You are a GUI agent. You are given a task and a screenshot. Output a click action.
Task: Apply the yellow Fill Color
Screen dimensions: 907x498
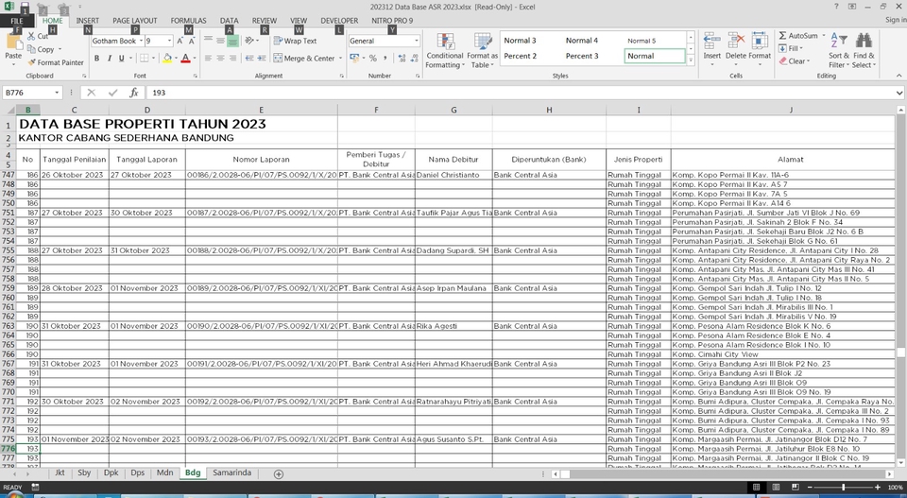[167, 59]
